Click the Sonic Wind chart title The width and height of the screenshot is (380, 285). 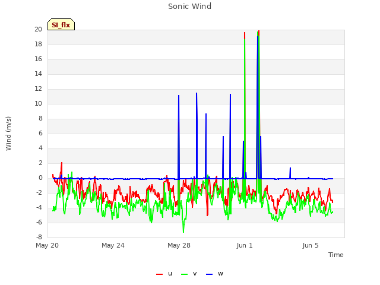190,7
